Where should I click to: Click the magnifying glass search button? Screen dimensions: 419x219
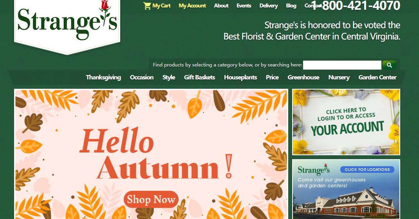pos(389,65)
